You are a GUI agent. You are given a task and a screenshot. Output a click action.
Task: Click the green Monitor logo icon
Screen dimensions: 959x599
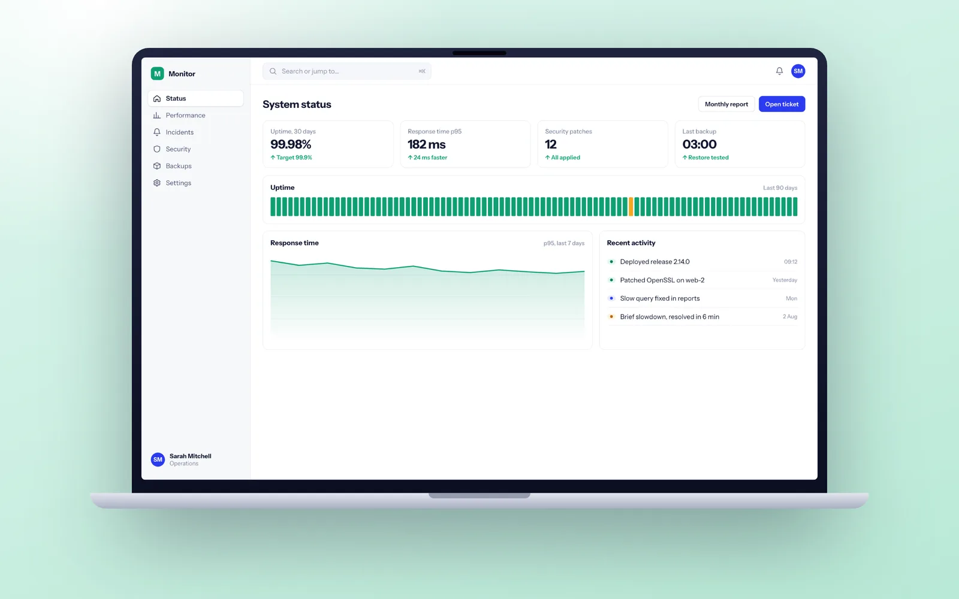click(157, 74)
